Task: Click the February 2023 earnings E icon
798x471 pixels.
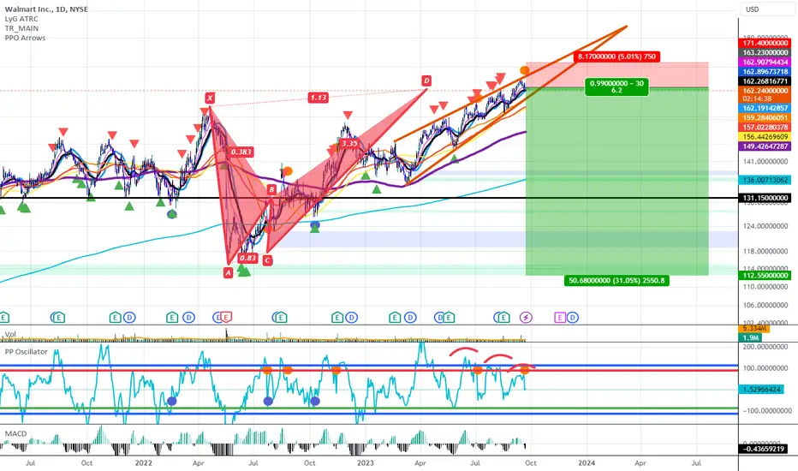Action: 395,318
